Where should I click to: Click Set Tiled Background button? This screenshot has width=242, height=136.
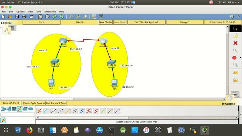point(146,22)
